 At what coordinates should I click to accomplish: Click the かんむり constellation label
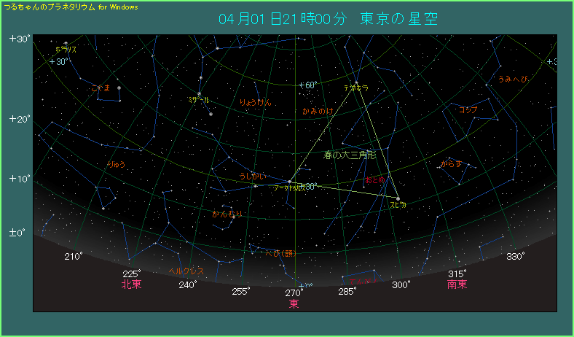(227, 214)
